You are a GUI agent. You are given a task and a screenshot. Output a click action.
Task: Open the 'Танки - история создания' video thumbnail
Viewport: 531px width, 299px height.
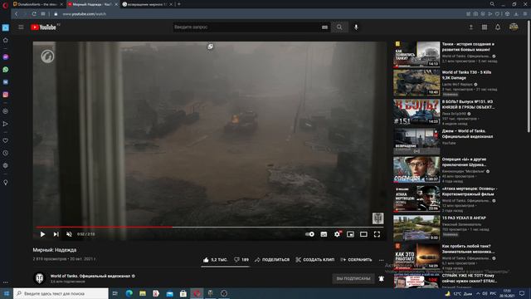[417, 54]
